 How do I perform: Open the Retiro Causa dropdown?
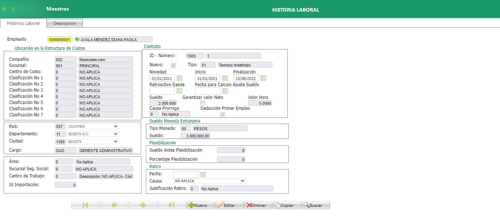click(x=209, y=181)
